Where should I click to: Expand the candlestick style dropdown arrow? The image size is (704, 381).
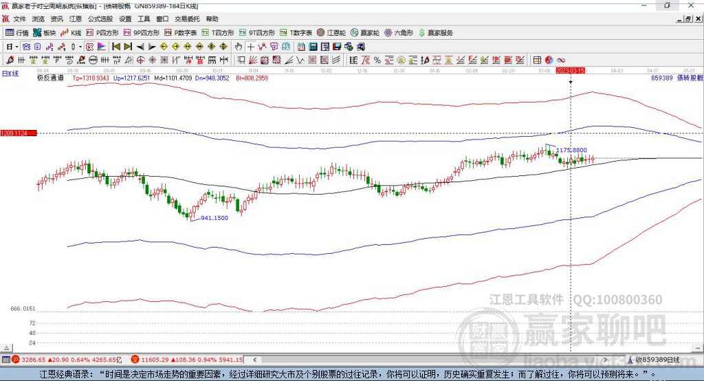80,47
